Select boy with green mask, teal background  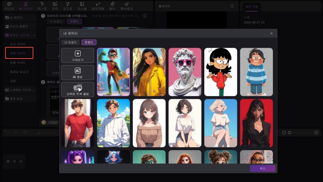(149, 157)
